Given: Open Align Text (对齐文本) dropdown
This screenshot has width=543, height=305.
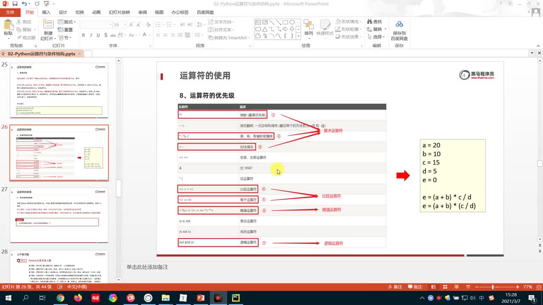Looking at the screenshot, I should 221,30.
